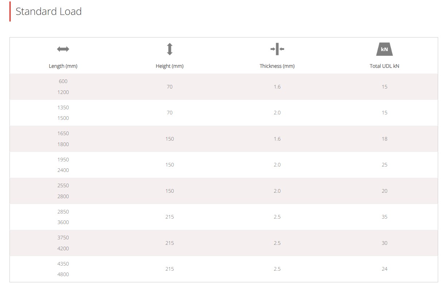The height and width of the screenshot is (290, 448).
Task: Click the Standard Load heading
Action: click(49, 11)
